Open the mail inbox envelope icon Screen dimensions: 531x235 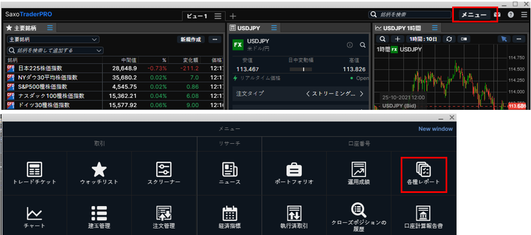coord(497,15)
